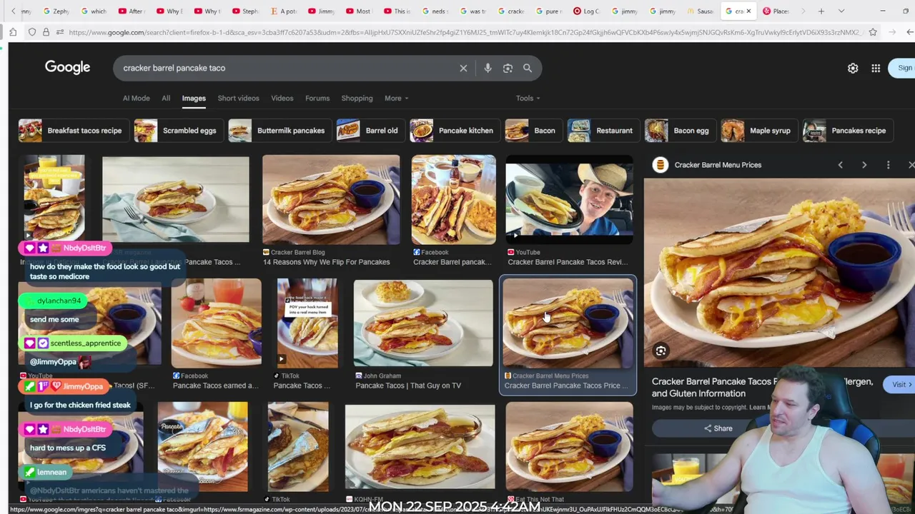Click the Visit button in preview
The image size is (915, 514).
pos(899,385)
